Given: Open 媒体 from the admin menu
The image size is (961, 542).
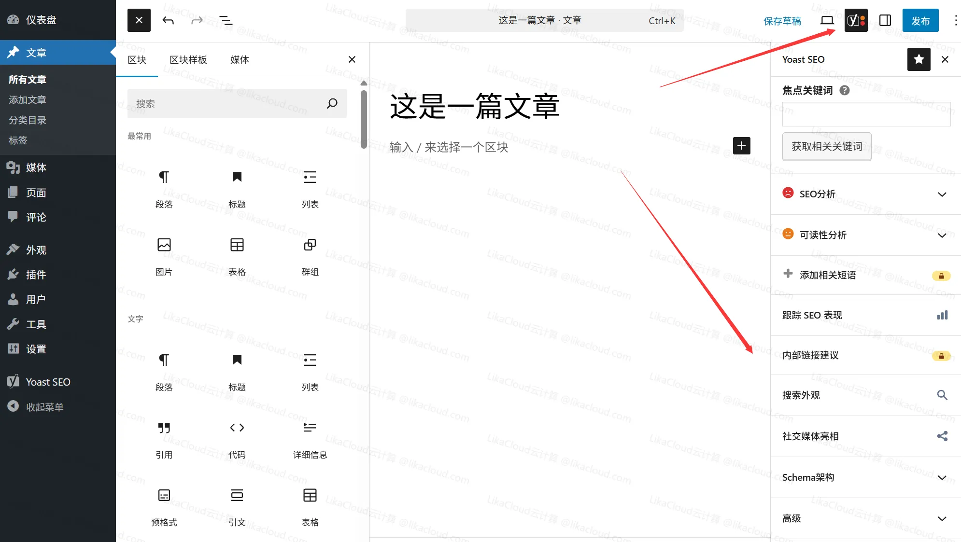Looking at the screenshot, I should click(35, 167).
